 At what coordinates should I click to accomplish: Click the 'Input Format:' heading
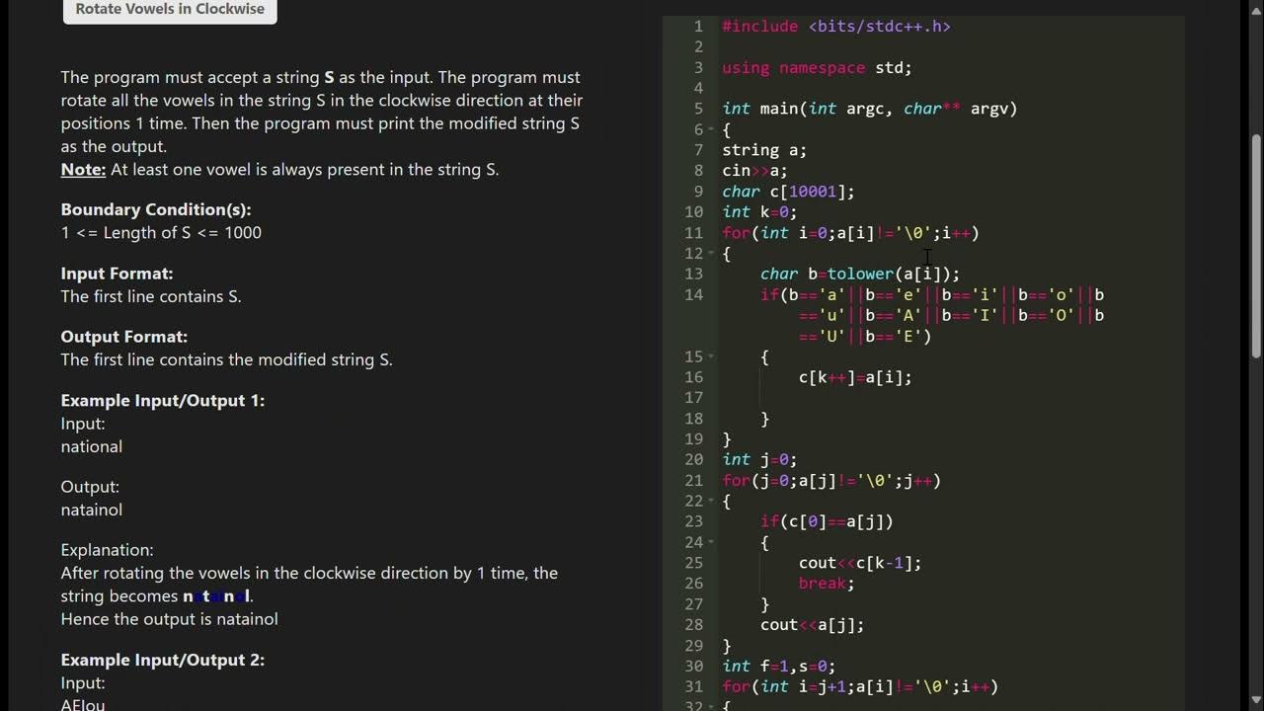pos(117,274)
